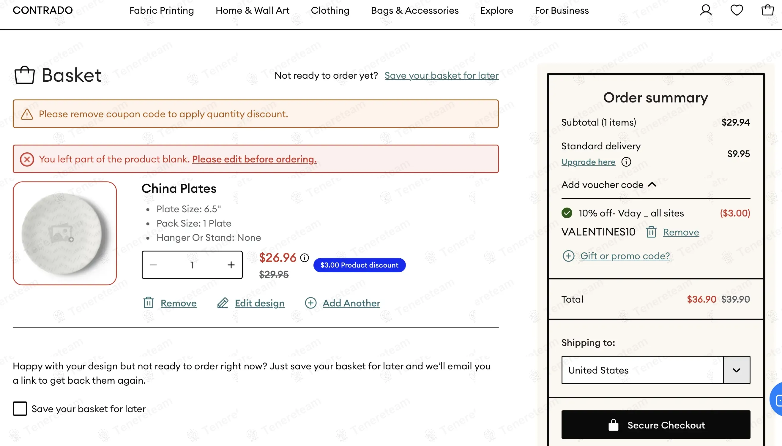Viewport: 782px width, 446px height.
Task: Click the red error X circle icon
Action: 27,159
